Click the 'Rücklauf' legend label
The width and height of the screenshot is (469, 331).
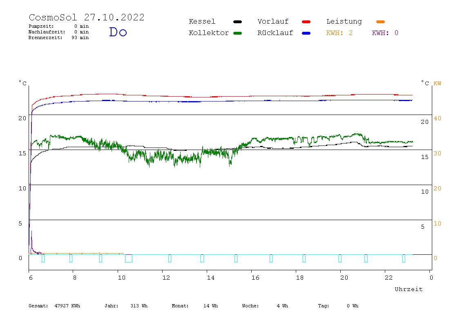pyautogui.click(x=275, y=33)
